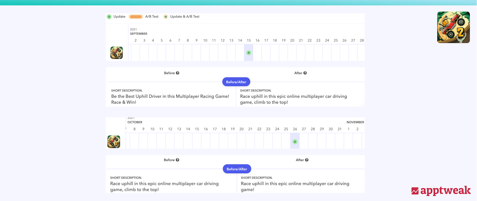Click the Update & A/B Test legend dot
The height and width of the screenshot is (201, 477).
[x=165, y=17]
